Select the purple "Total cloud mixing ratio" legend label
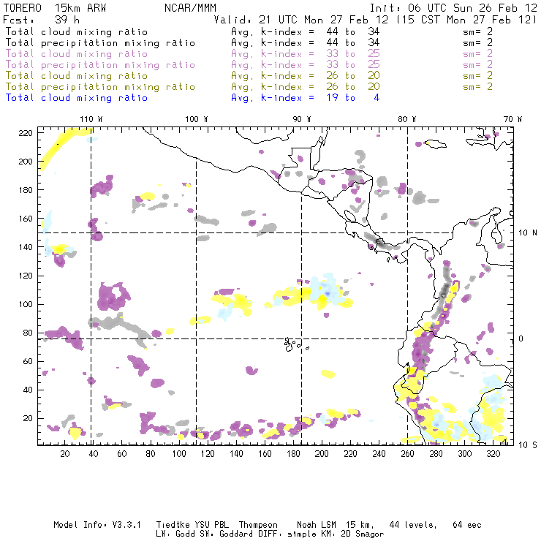Screen dimensions: 541x541 (77, 54)
